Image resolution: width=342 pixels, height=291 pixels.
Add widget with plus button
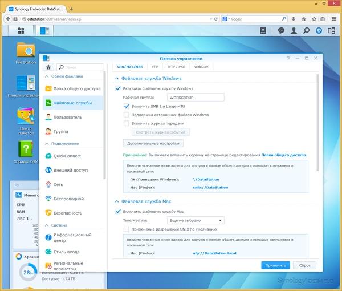17,185
